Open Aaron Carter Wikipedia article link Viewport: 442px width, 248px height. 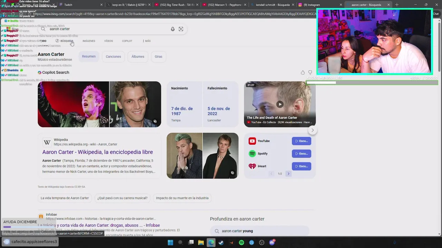[97, 152]
